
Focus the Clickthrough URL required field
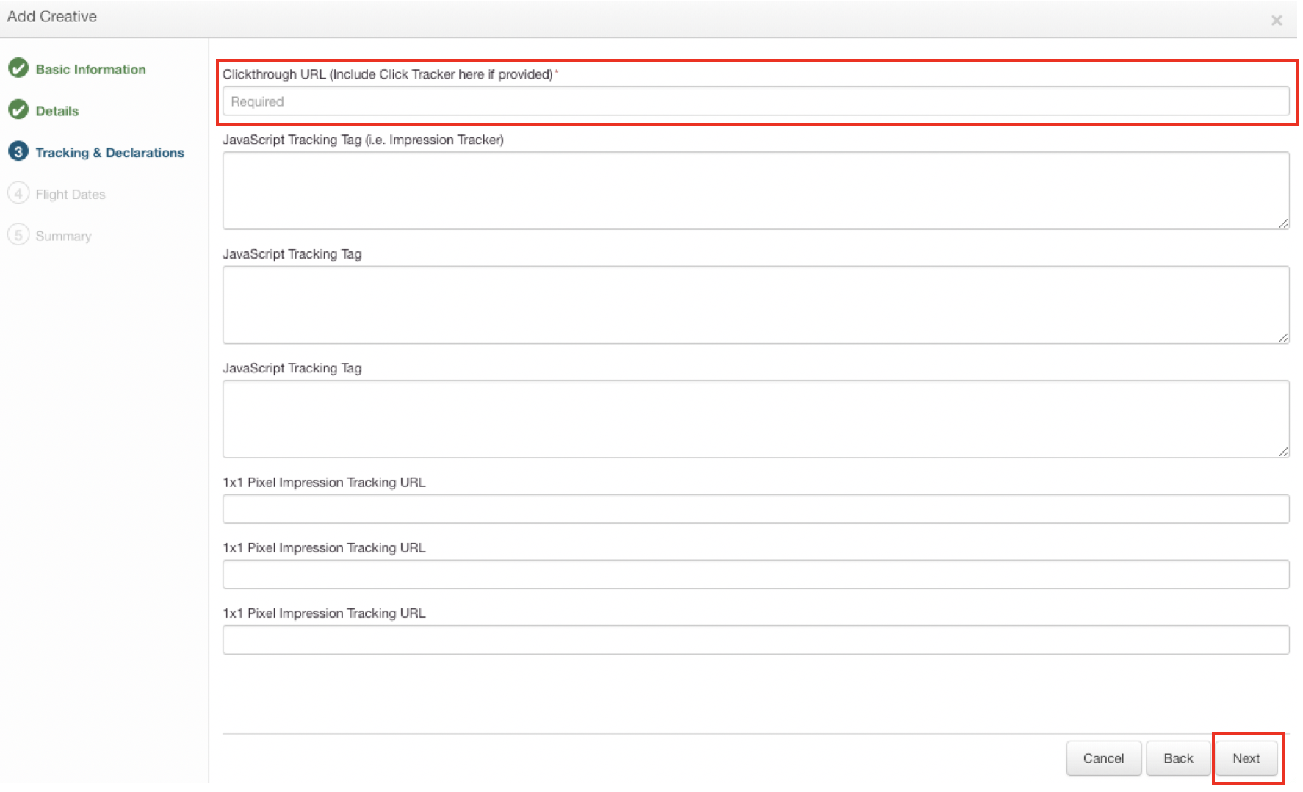point(756,101)
